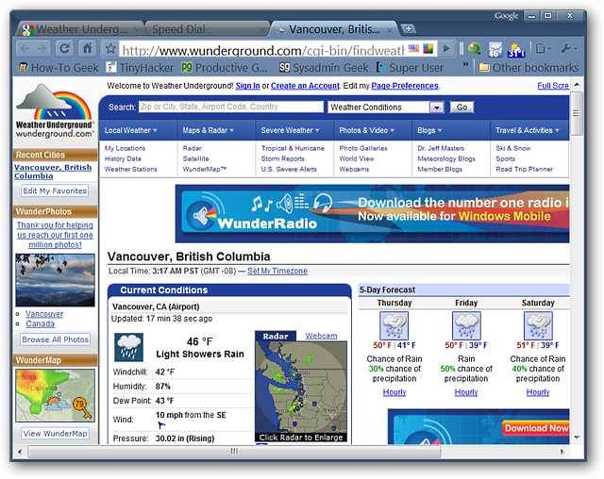The width and height of the screenshot is (604, 479).
Task: Reload the page with the refresh icon
Action: click(x=64, y=48)
